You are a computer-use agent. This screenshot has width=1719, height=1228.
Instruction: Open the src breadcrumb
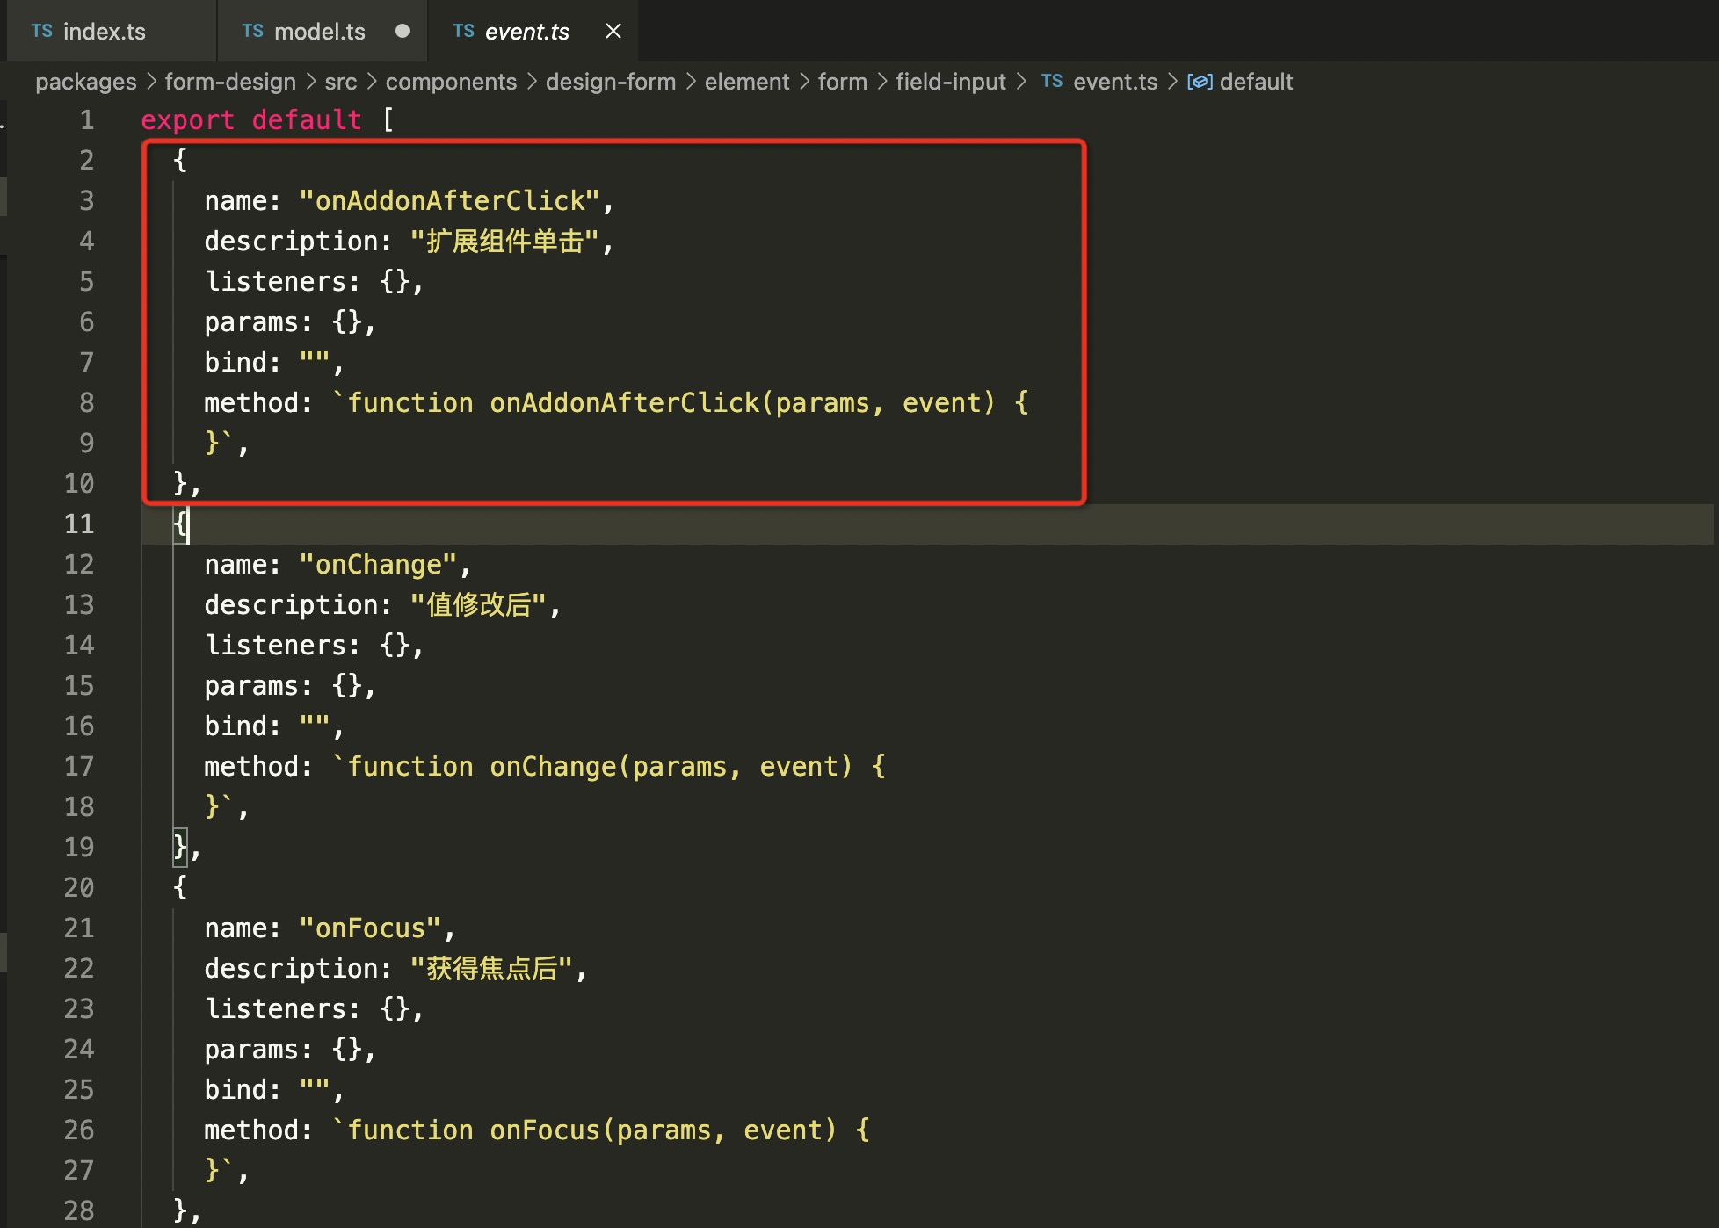click(341, 82)
